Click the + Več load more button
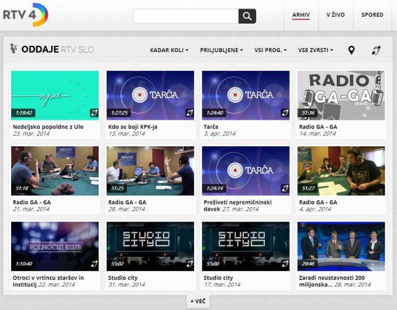Viewport: 397px width, 310px height. [198, 301]
